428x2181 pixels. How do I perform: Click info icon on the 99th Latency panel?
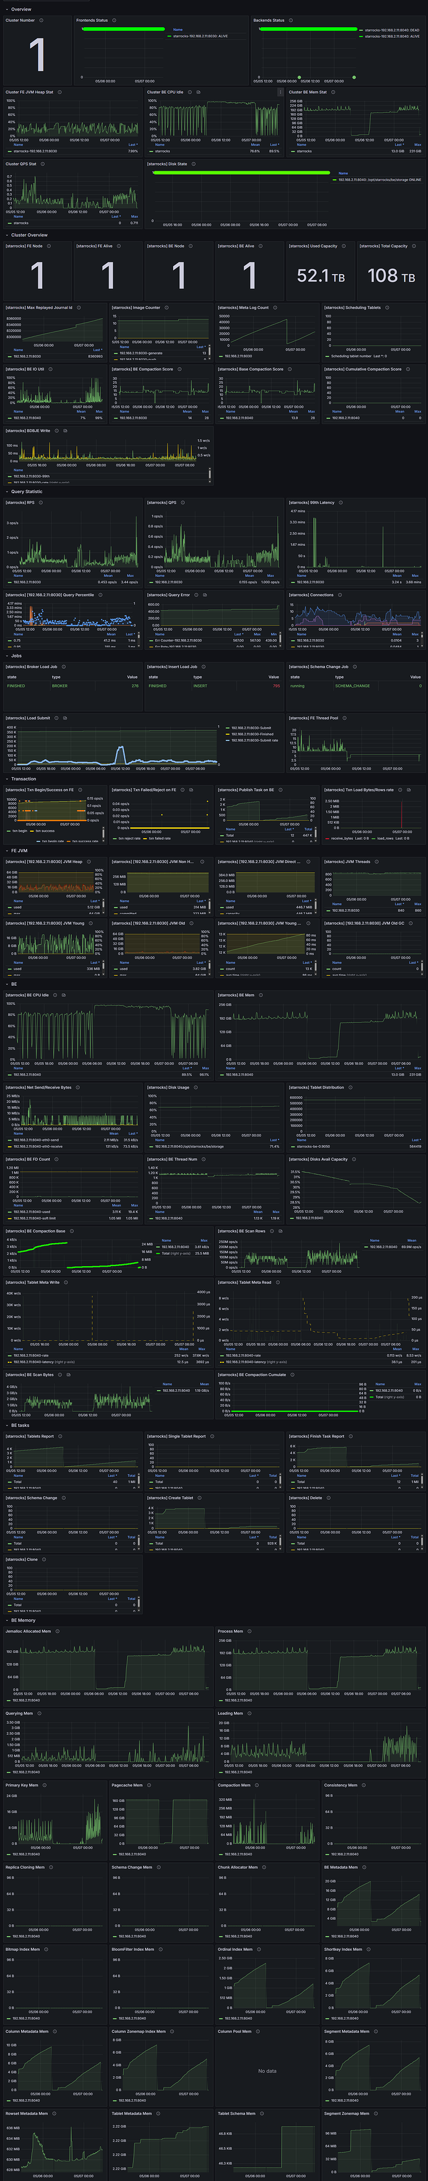pos(341,503)
